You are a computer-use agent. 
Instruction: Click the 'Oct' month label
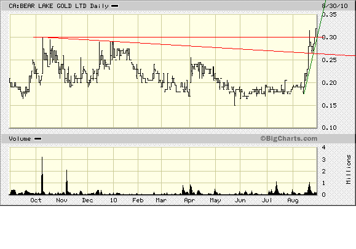point(36,200)
